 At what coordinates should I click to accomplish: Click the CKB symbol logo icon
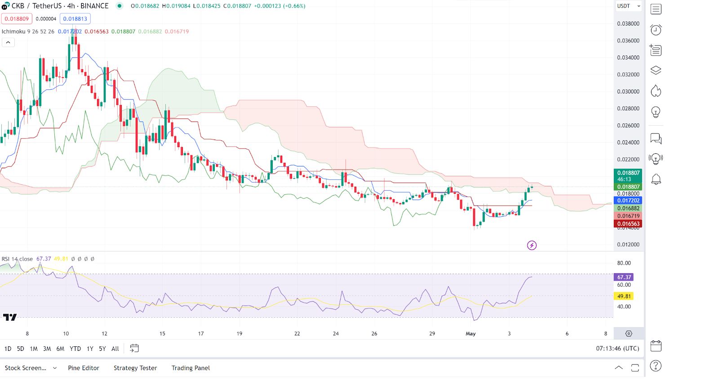click(5, 6)
